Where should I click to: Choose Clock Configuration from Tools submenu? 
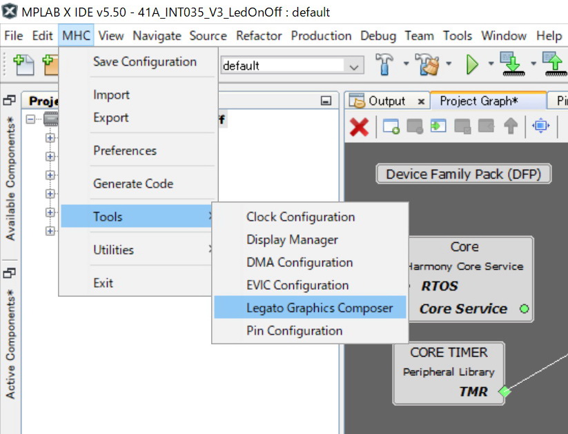coord(300,217)
